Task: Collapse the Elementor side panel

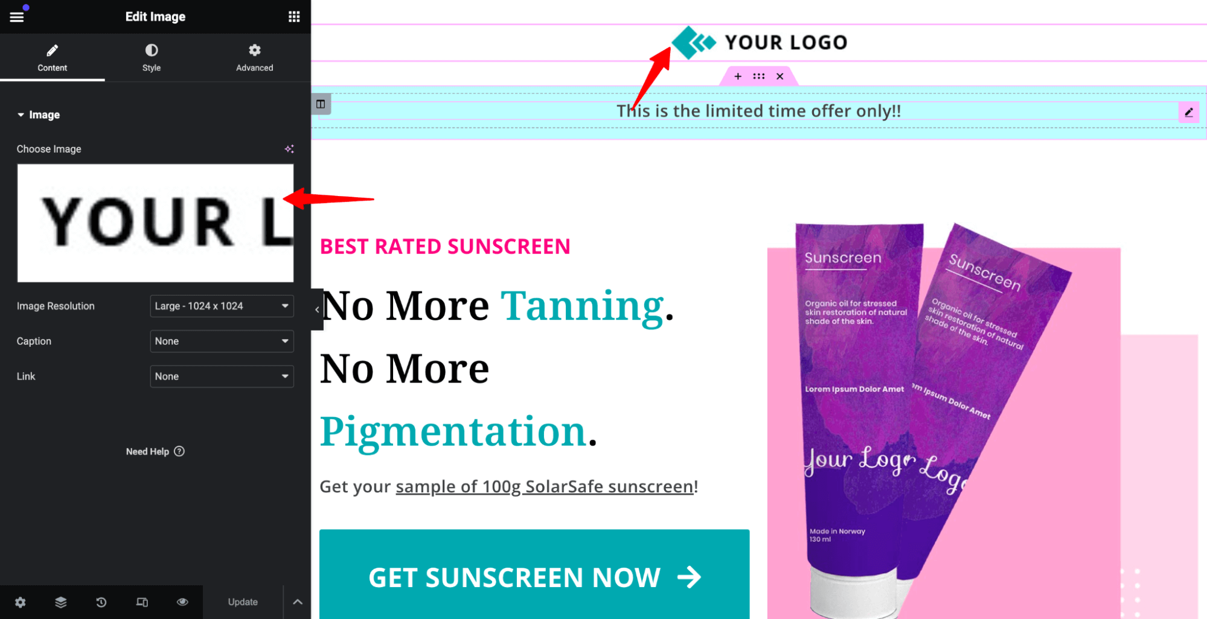Action: tap(317, 309)
